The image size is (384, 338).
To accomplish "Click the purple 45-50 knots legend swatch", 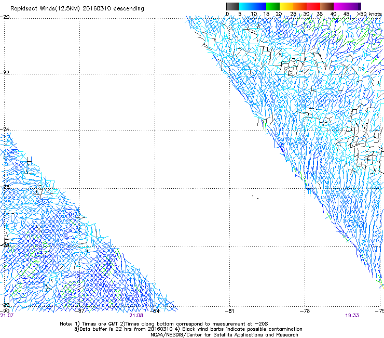I will [x=354, y=6].
